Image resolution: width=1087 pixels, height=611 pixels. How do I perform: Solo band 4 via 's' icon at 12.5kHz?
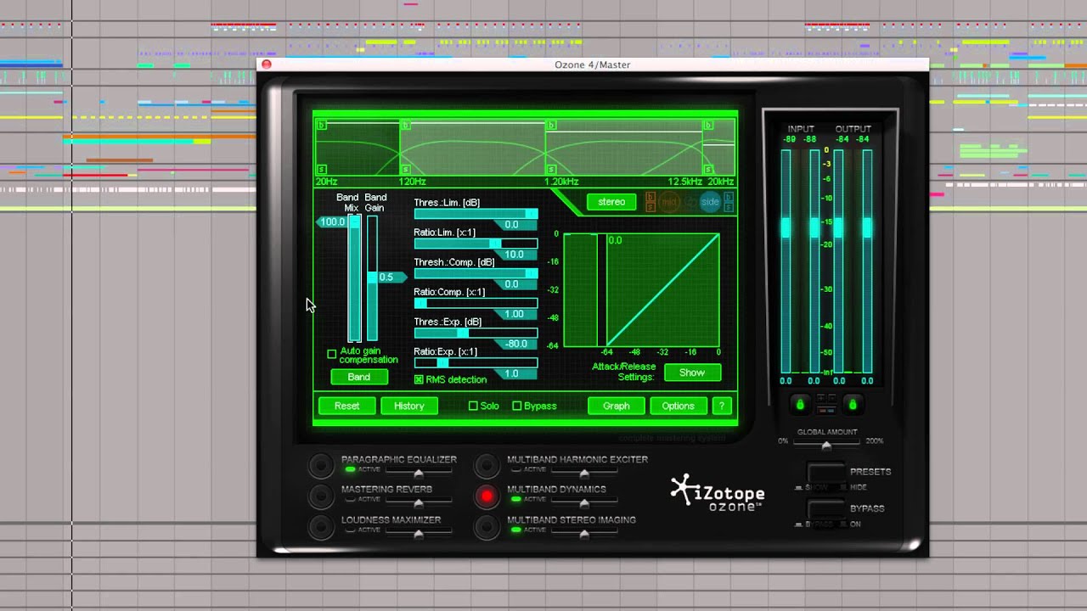[708, 170]
